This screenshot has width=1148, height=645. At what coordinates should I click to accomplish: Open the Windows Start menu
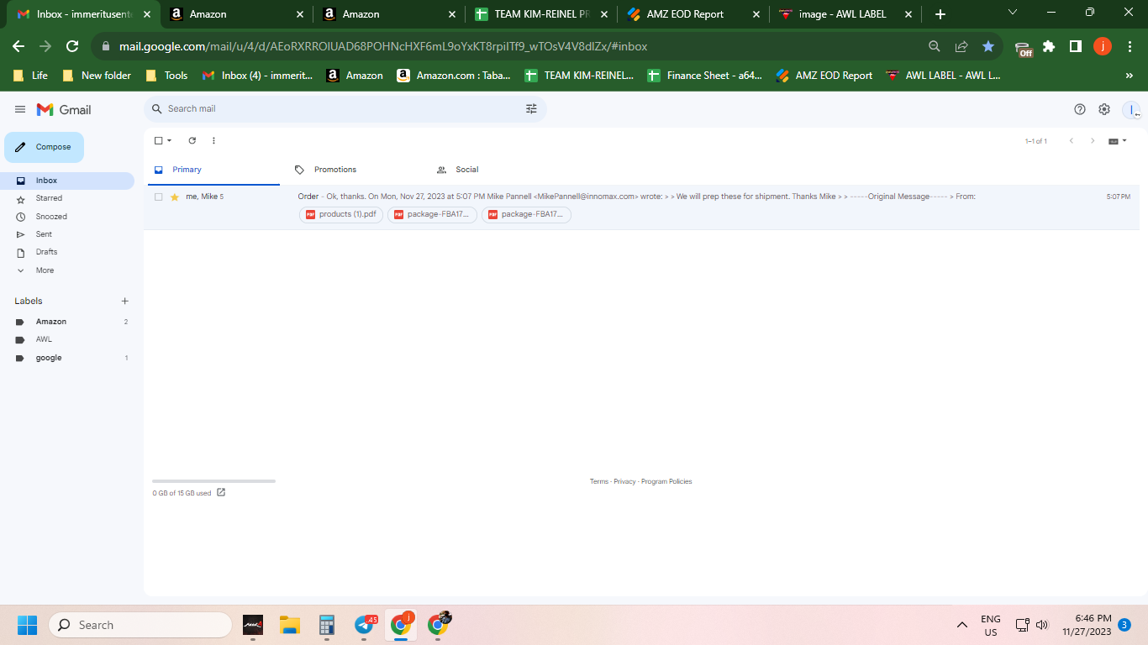pos(27,625)
